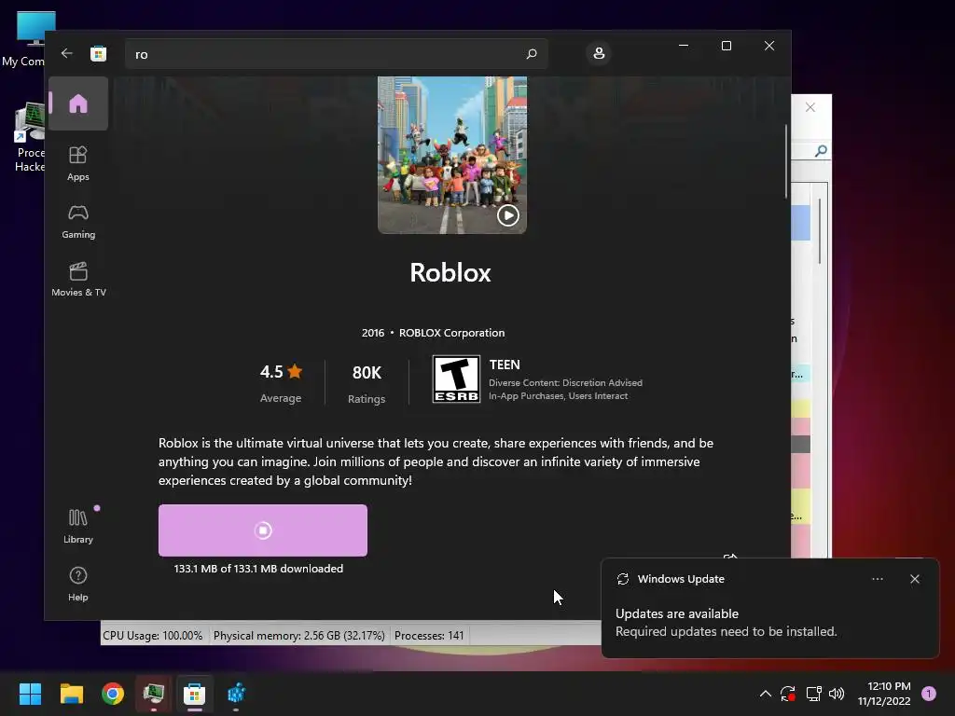Open the Movies & TV section
Image resolution: width=955 pixels, height=716 pixels.
78,280
